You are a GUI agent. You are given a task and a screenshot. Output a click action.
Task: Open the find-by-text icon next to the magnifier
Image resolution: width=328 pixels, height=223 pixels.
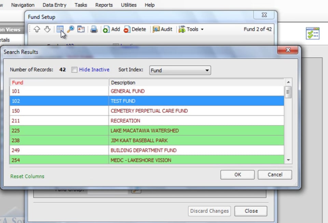coord(81,29)
